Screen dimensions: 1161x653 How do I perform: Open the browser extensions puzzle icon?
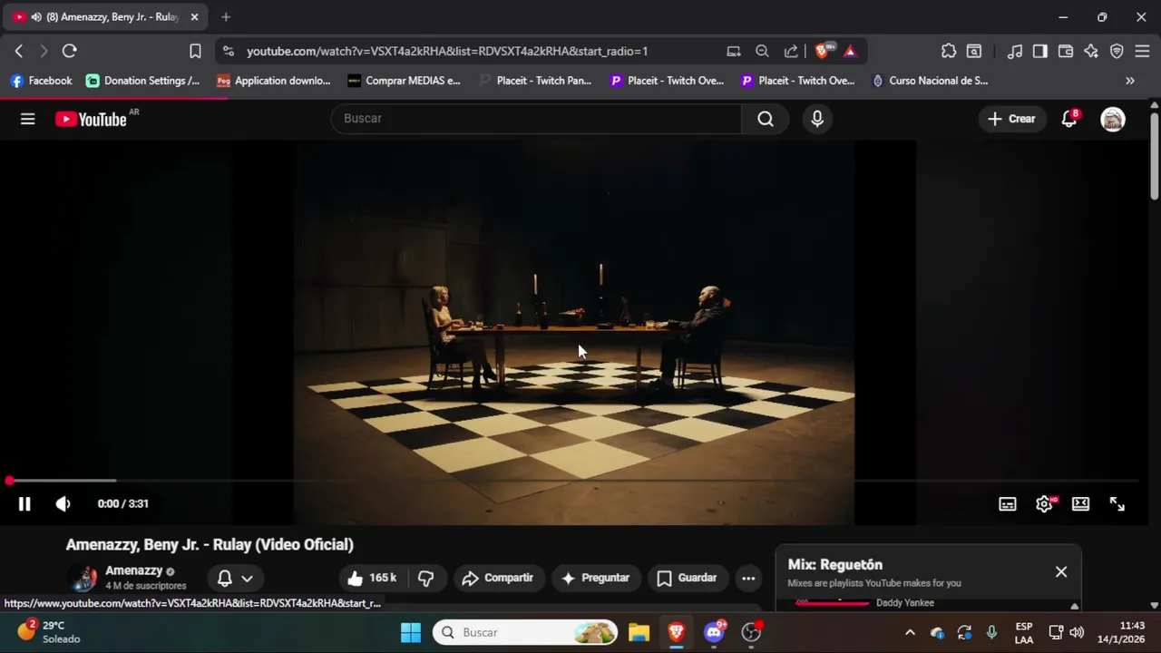pos(949,52)
